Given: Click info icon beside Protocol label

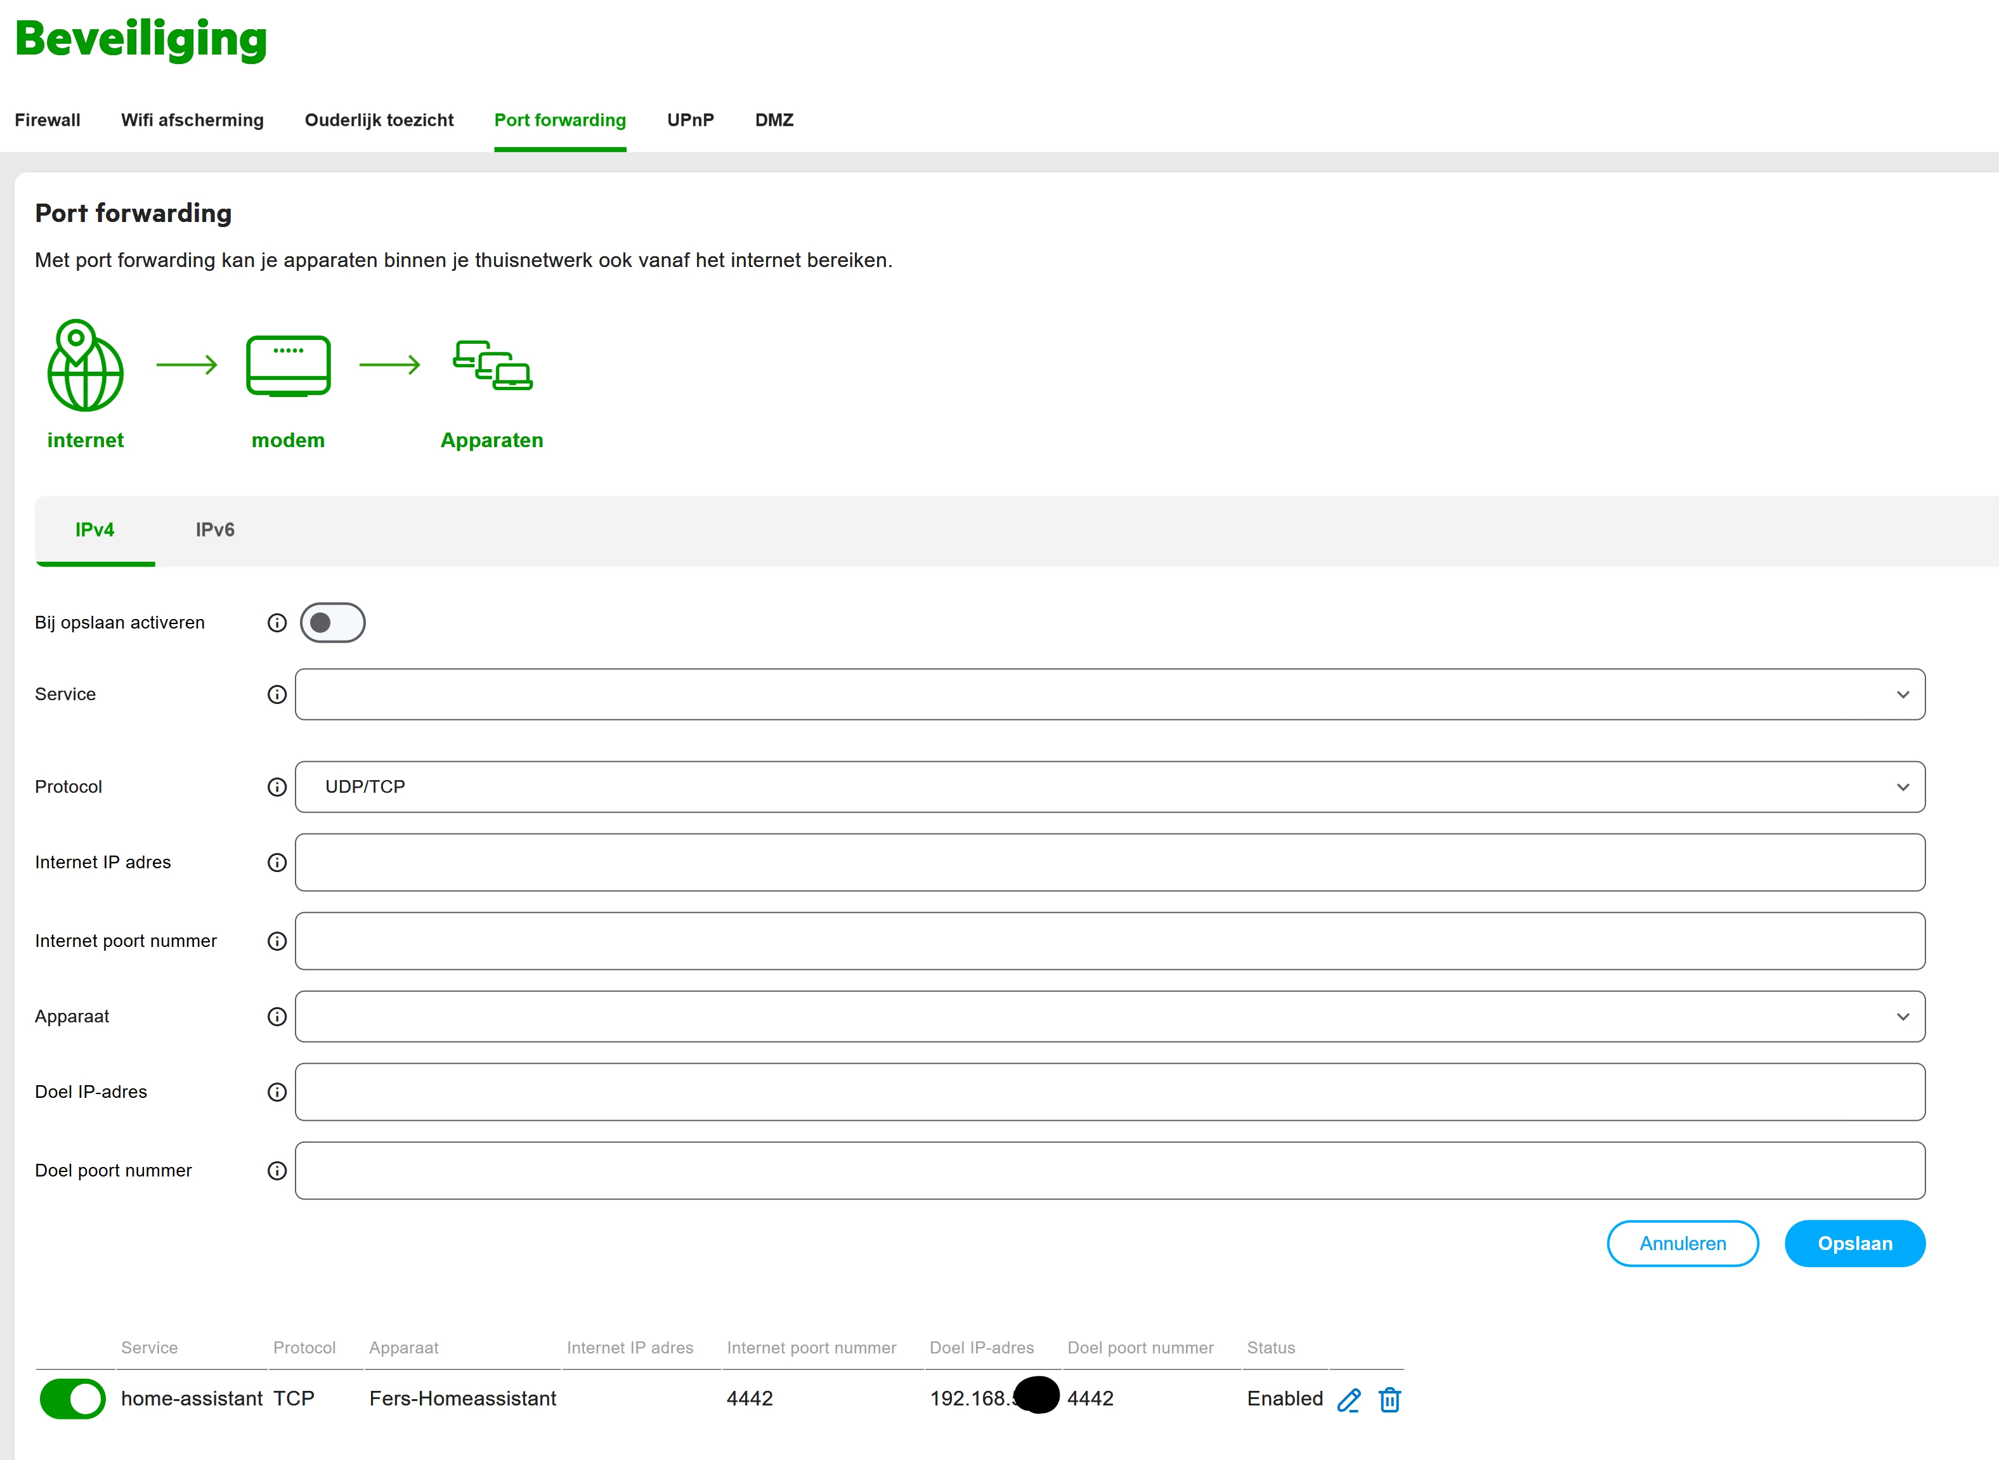Looking at the screenshot, I should tap(277, 786).
